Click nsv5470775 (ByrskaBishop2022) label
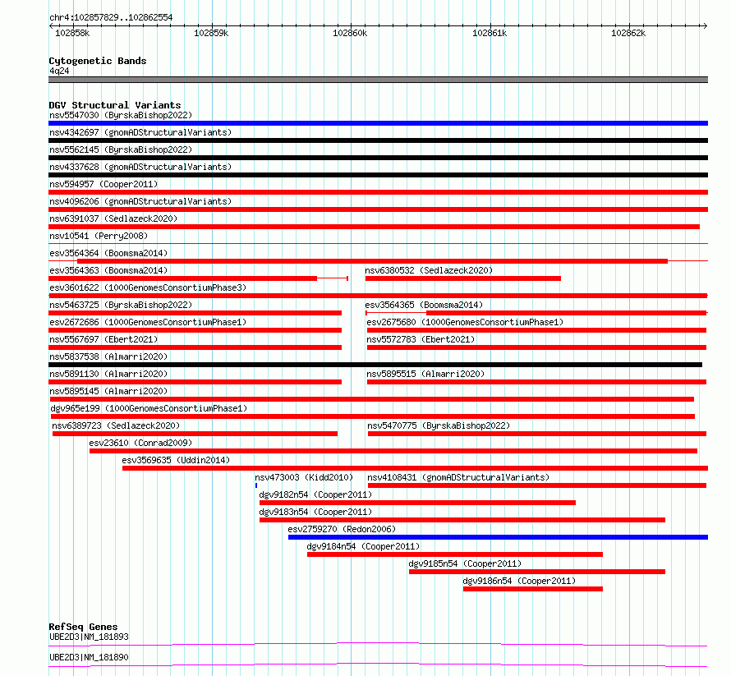This screenshot has width=731, height=676. (x=439, y=425)
